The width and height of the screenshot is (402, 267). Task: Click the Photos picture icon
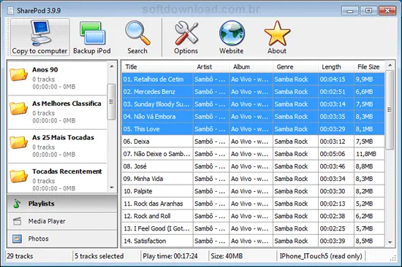(18, 239)
